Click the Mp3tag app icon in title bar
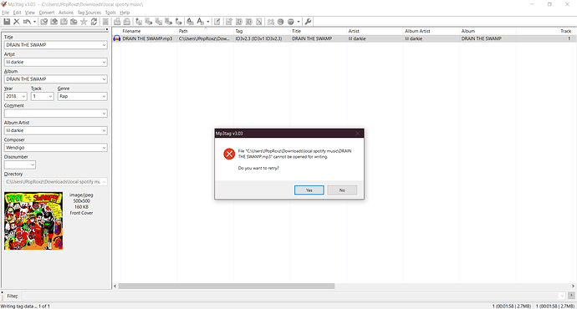The image size is (577, 309). pos(4,4)
